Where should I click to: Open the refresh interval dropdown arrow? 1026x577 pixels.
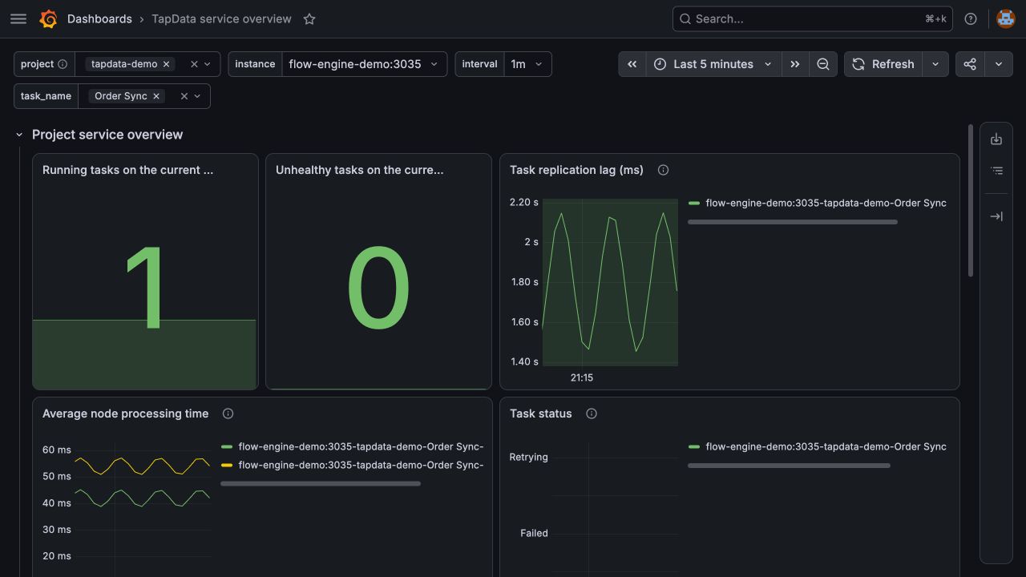coord(935,64)
